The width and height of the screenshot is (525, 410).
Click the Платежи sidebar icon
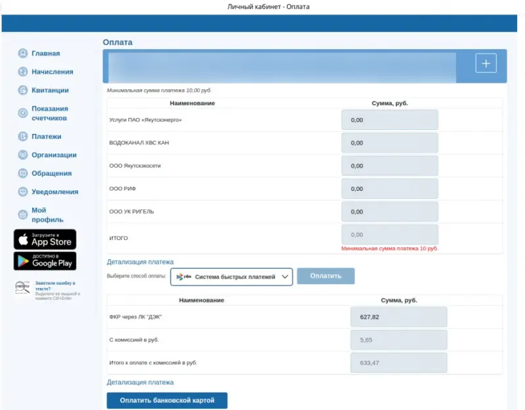click(x=23, y=136)
